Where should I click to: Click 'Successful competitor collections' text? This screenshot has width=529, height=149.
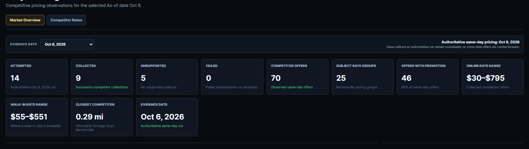(102, 87)
